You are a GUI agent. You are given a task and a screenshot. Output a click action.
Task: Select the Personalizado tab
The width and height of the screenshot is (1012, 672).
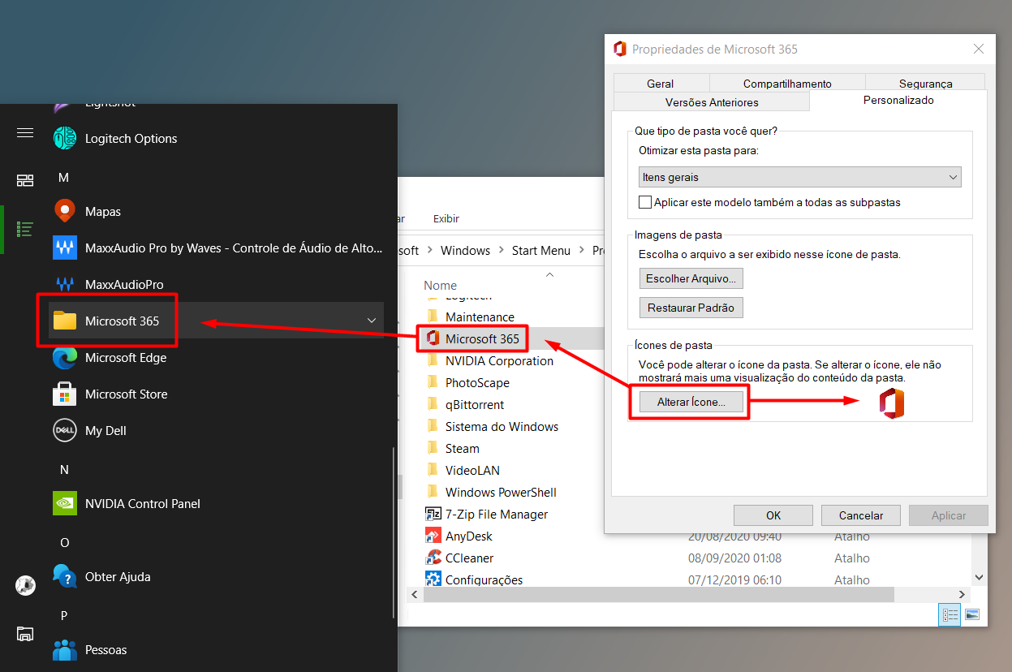[x=898, y=101]
